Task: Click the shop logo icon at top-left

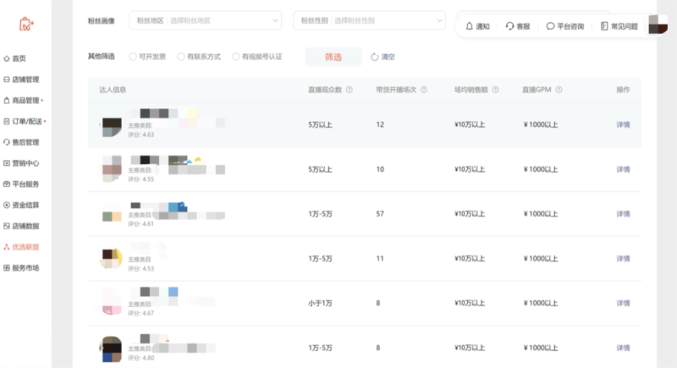Action: [26, 25]
